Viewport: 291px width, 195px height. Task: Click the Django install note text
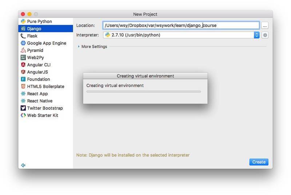[x=133, y=155]
